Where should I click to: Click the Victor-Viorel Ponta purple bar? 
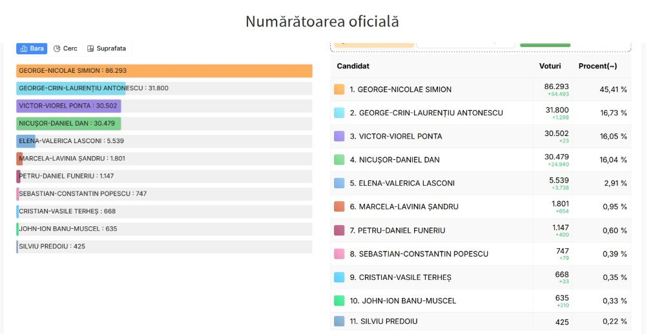69,106
